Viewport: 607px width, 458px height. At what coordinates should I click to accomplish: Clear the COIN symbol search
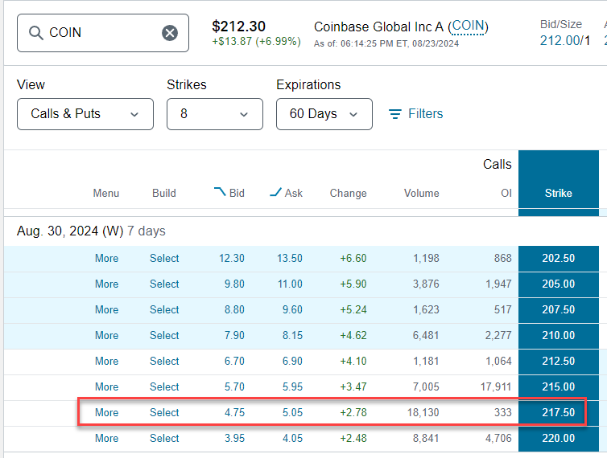(170, 33)
